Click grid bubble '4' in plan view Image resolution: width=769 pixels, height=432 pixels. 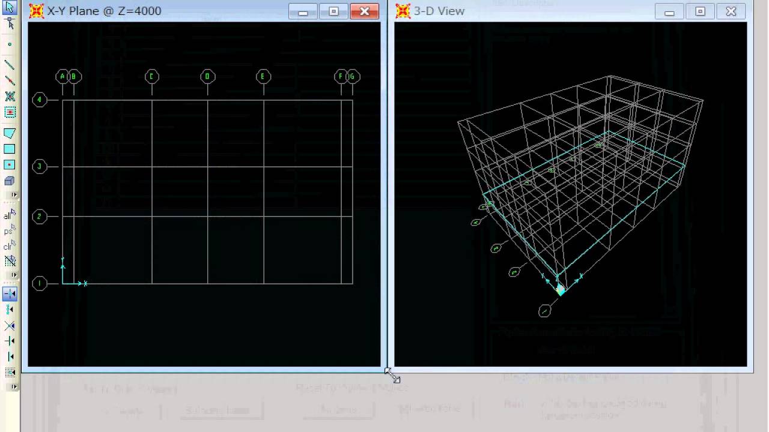point(40,100)
